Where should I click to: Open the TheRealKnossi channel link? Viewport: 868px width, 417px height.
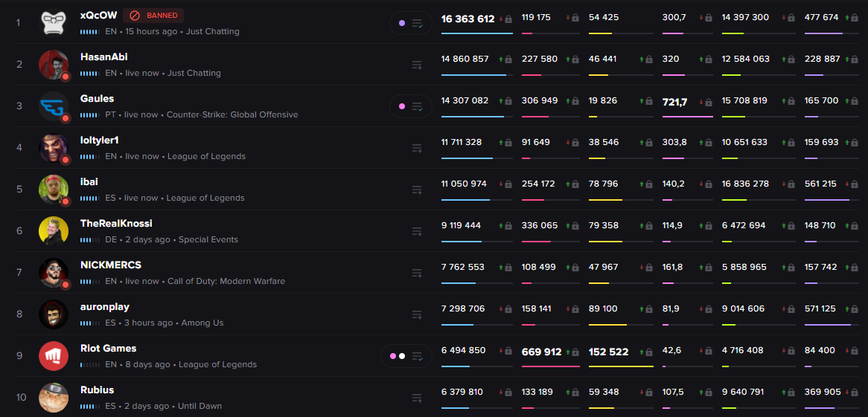116,224
